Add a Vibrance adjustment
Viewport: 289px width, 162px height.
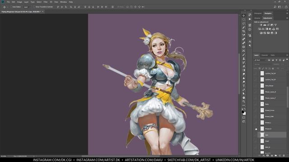click(275, 25)
